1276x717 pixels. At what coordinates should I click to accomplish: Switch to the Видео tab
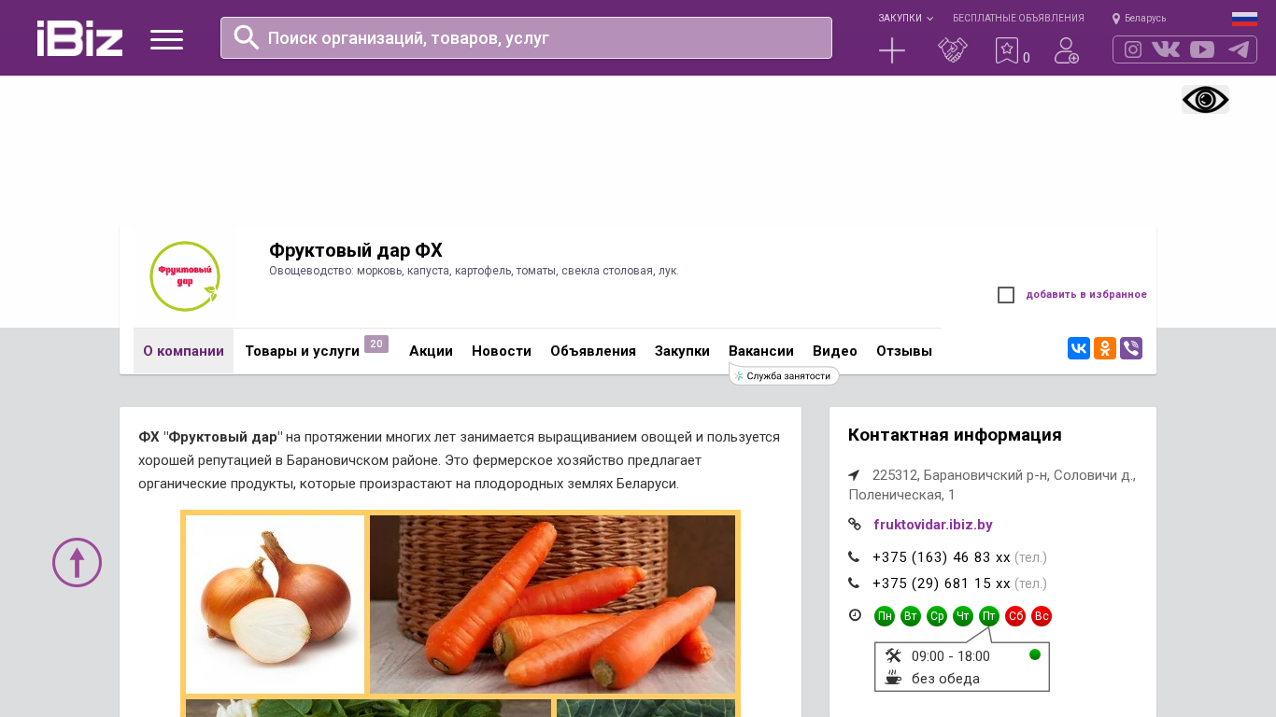coord(835,351)
